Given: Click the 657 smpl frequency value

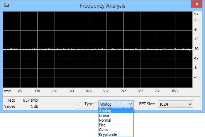Looking at the screenshot, I should coord(30,100).
